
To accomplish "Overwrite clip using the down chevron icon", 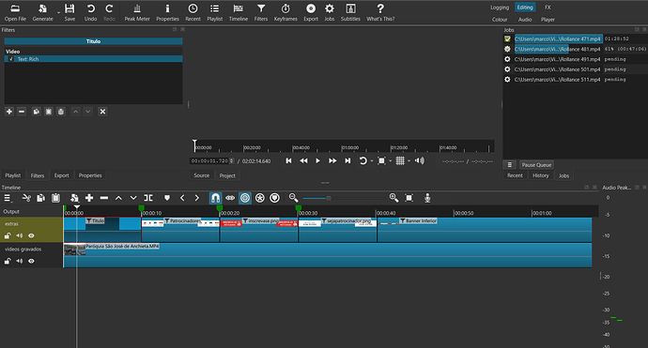I will click(x=133, y=198).
